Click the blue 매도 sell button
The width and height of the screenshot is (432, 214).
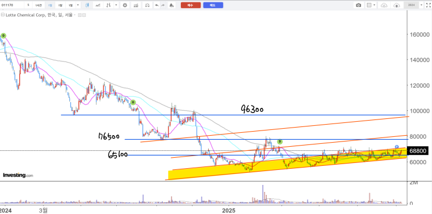point(213,5)
